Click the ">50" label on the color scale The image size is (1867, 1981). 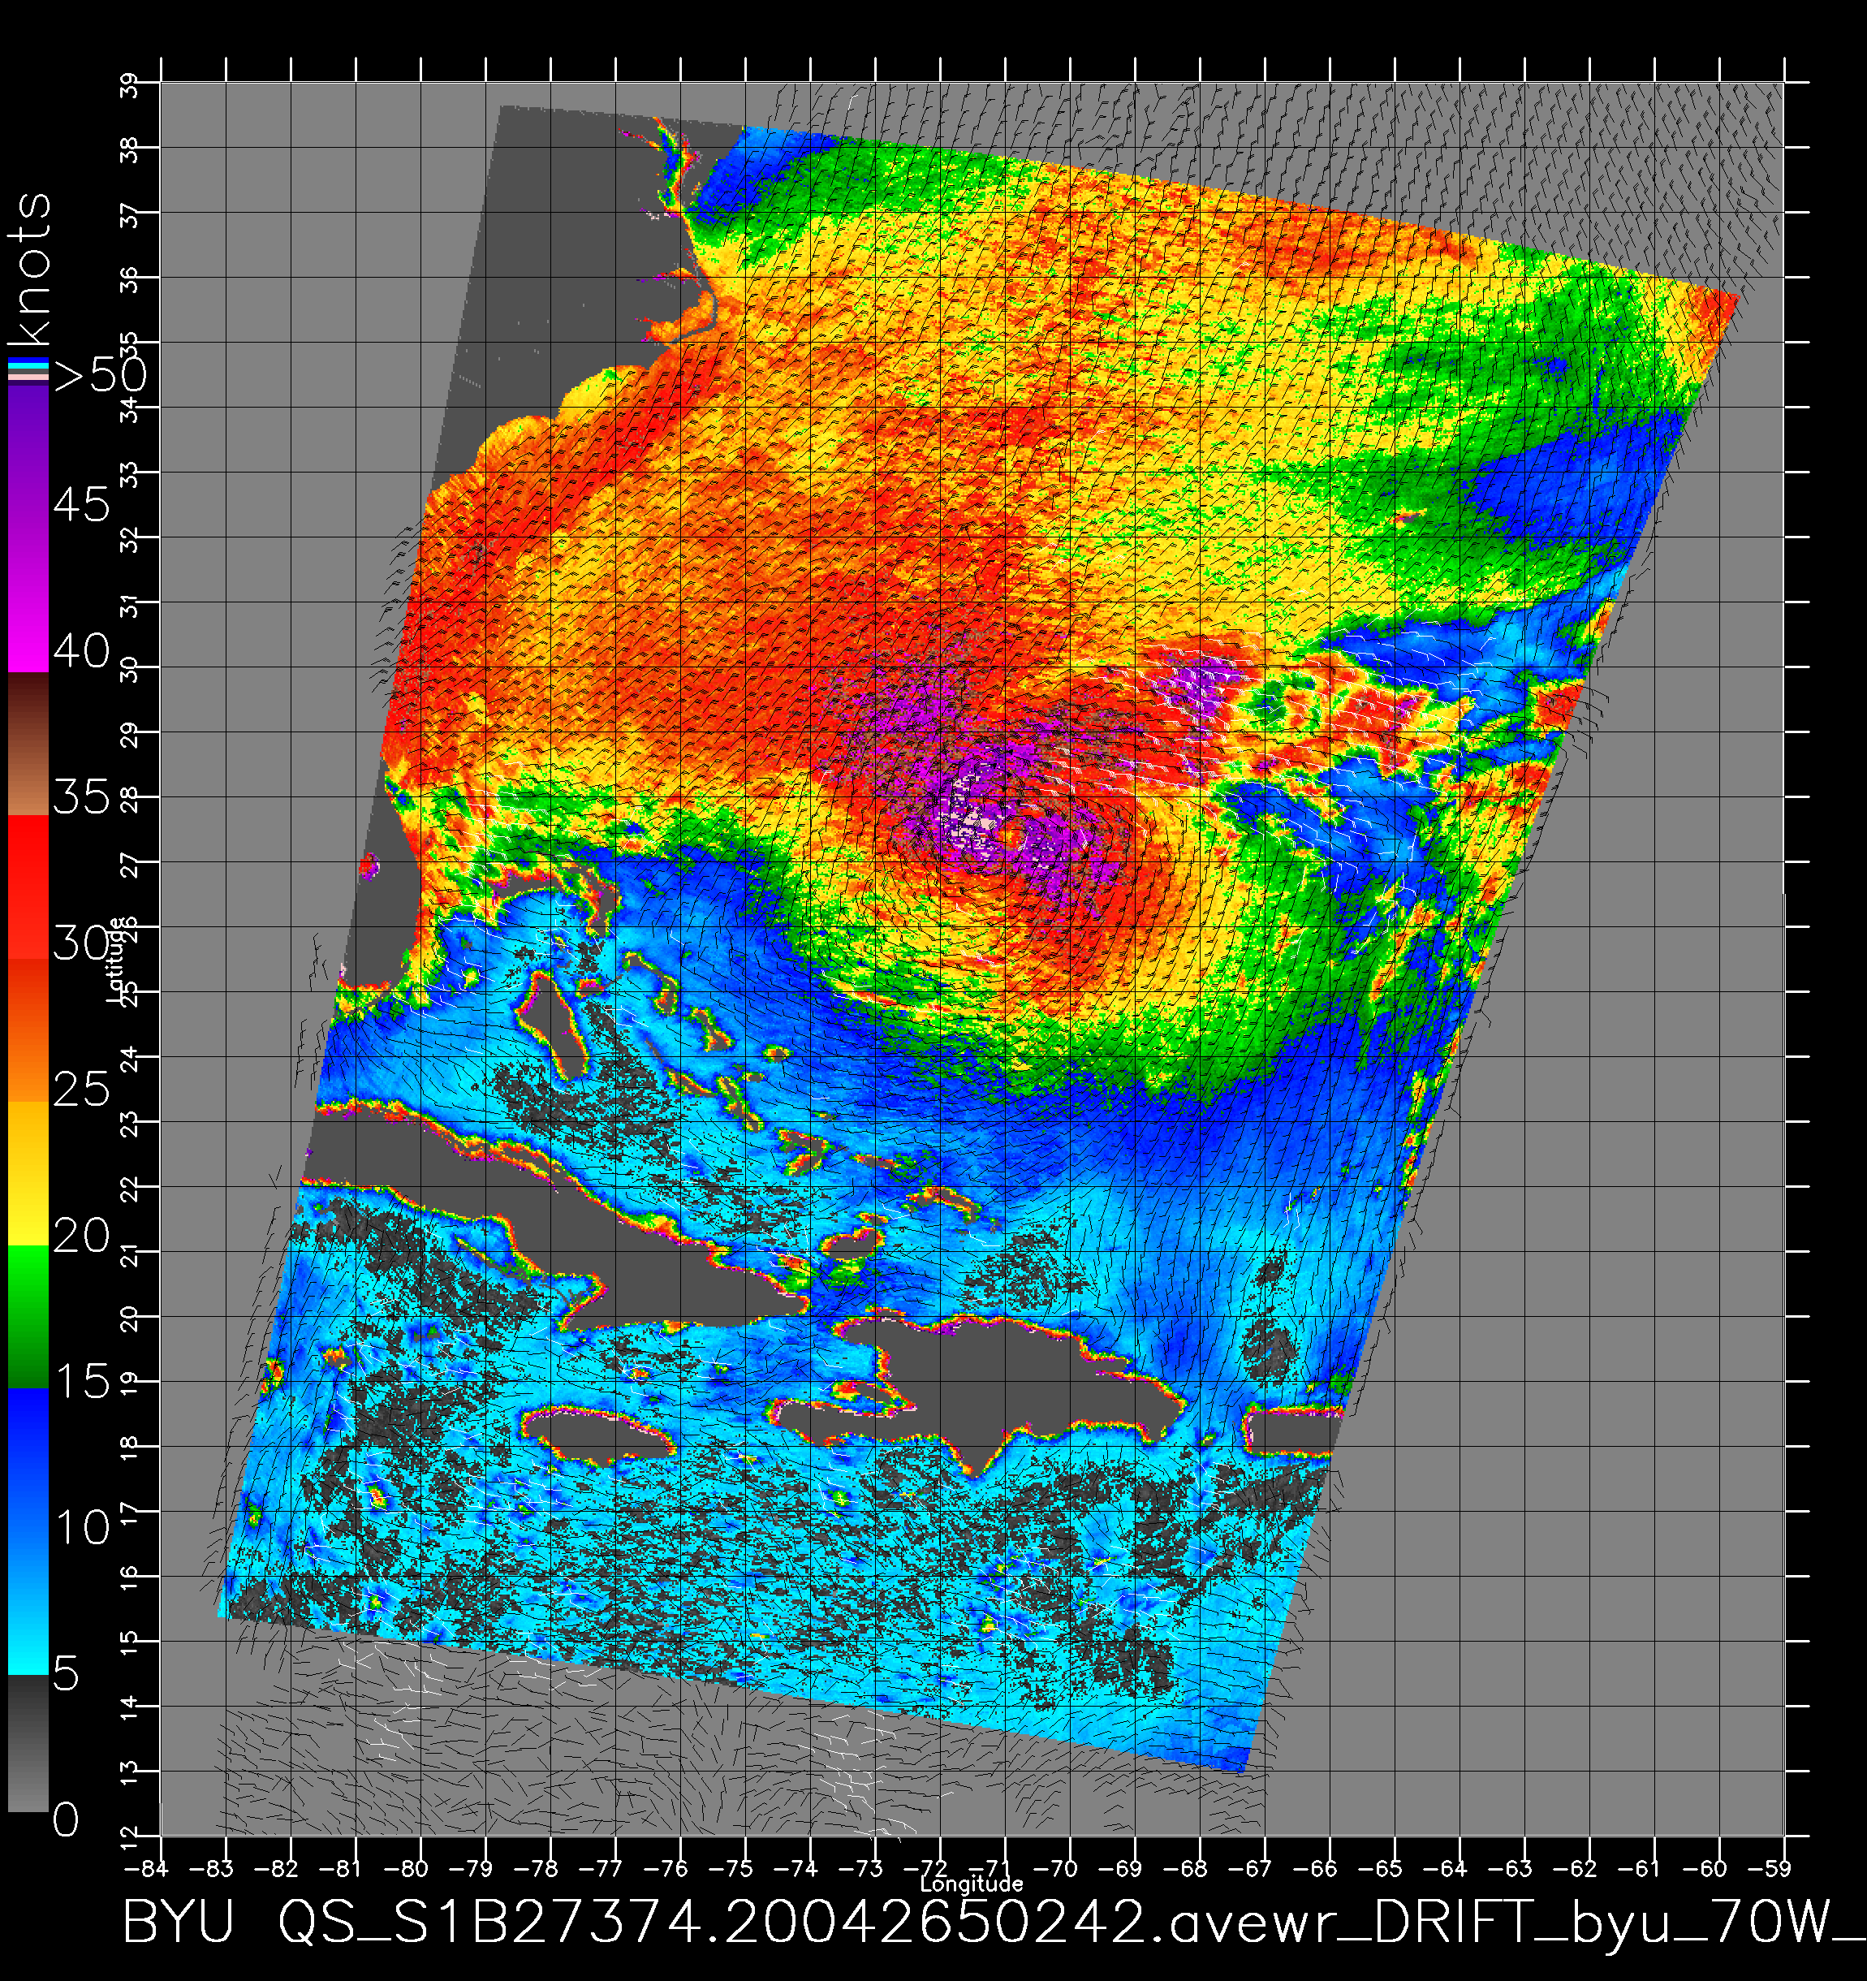101,374
